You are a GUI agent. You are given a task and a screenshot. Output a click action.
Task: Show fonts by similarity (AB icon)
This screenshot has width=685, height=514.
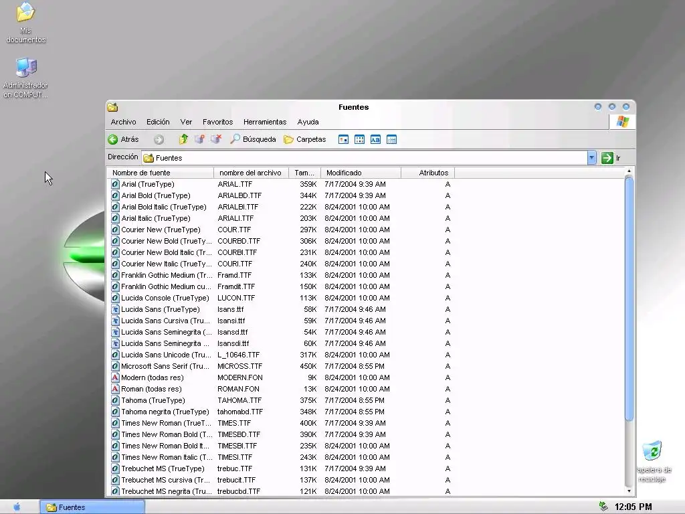375,140
